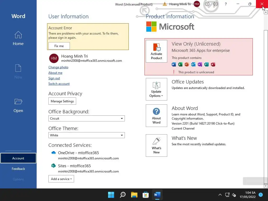The height and width of the screenshot is (201, 268).
Task: Click the OneDrive cloud service icon
Action: [x=53, y=153]
